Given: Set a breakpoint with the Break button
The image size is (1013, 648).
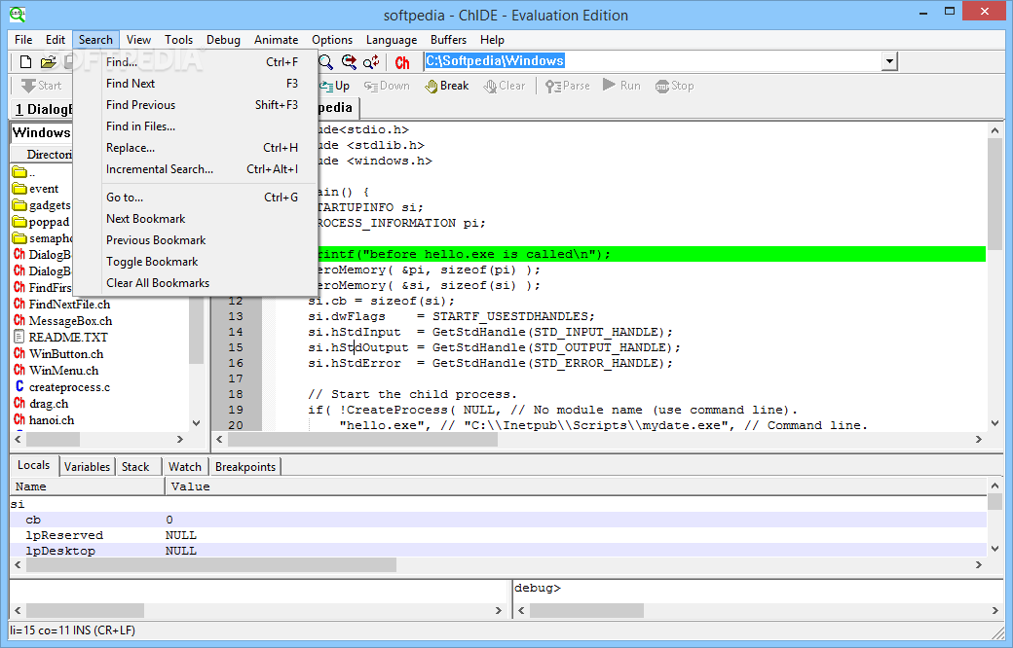Looking at the screenshot, I should click(x=446, y=86).
